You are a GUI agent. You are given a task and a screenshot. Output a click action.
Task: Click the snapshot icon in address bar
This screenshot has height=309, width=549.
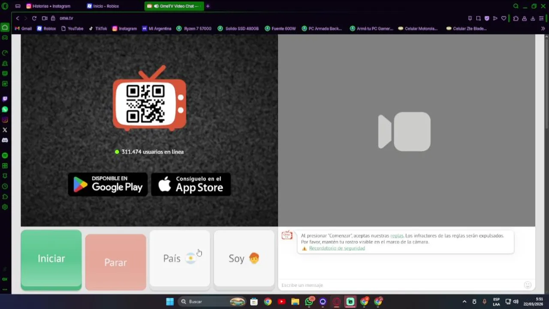click(x=478, y=18)
